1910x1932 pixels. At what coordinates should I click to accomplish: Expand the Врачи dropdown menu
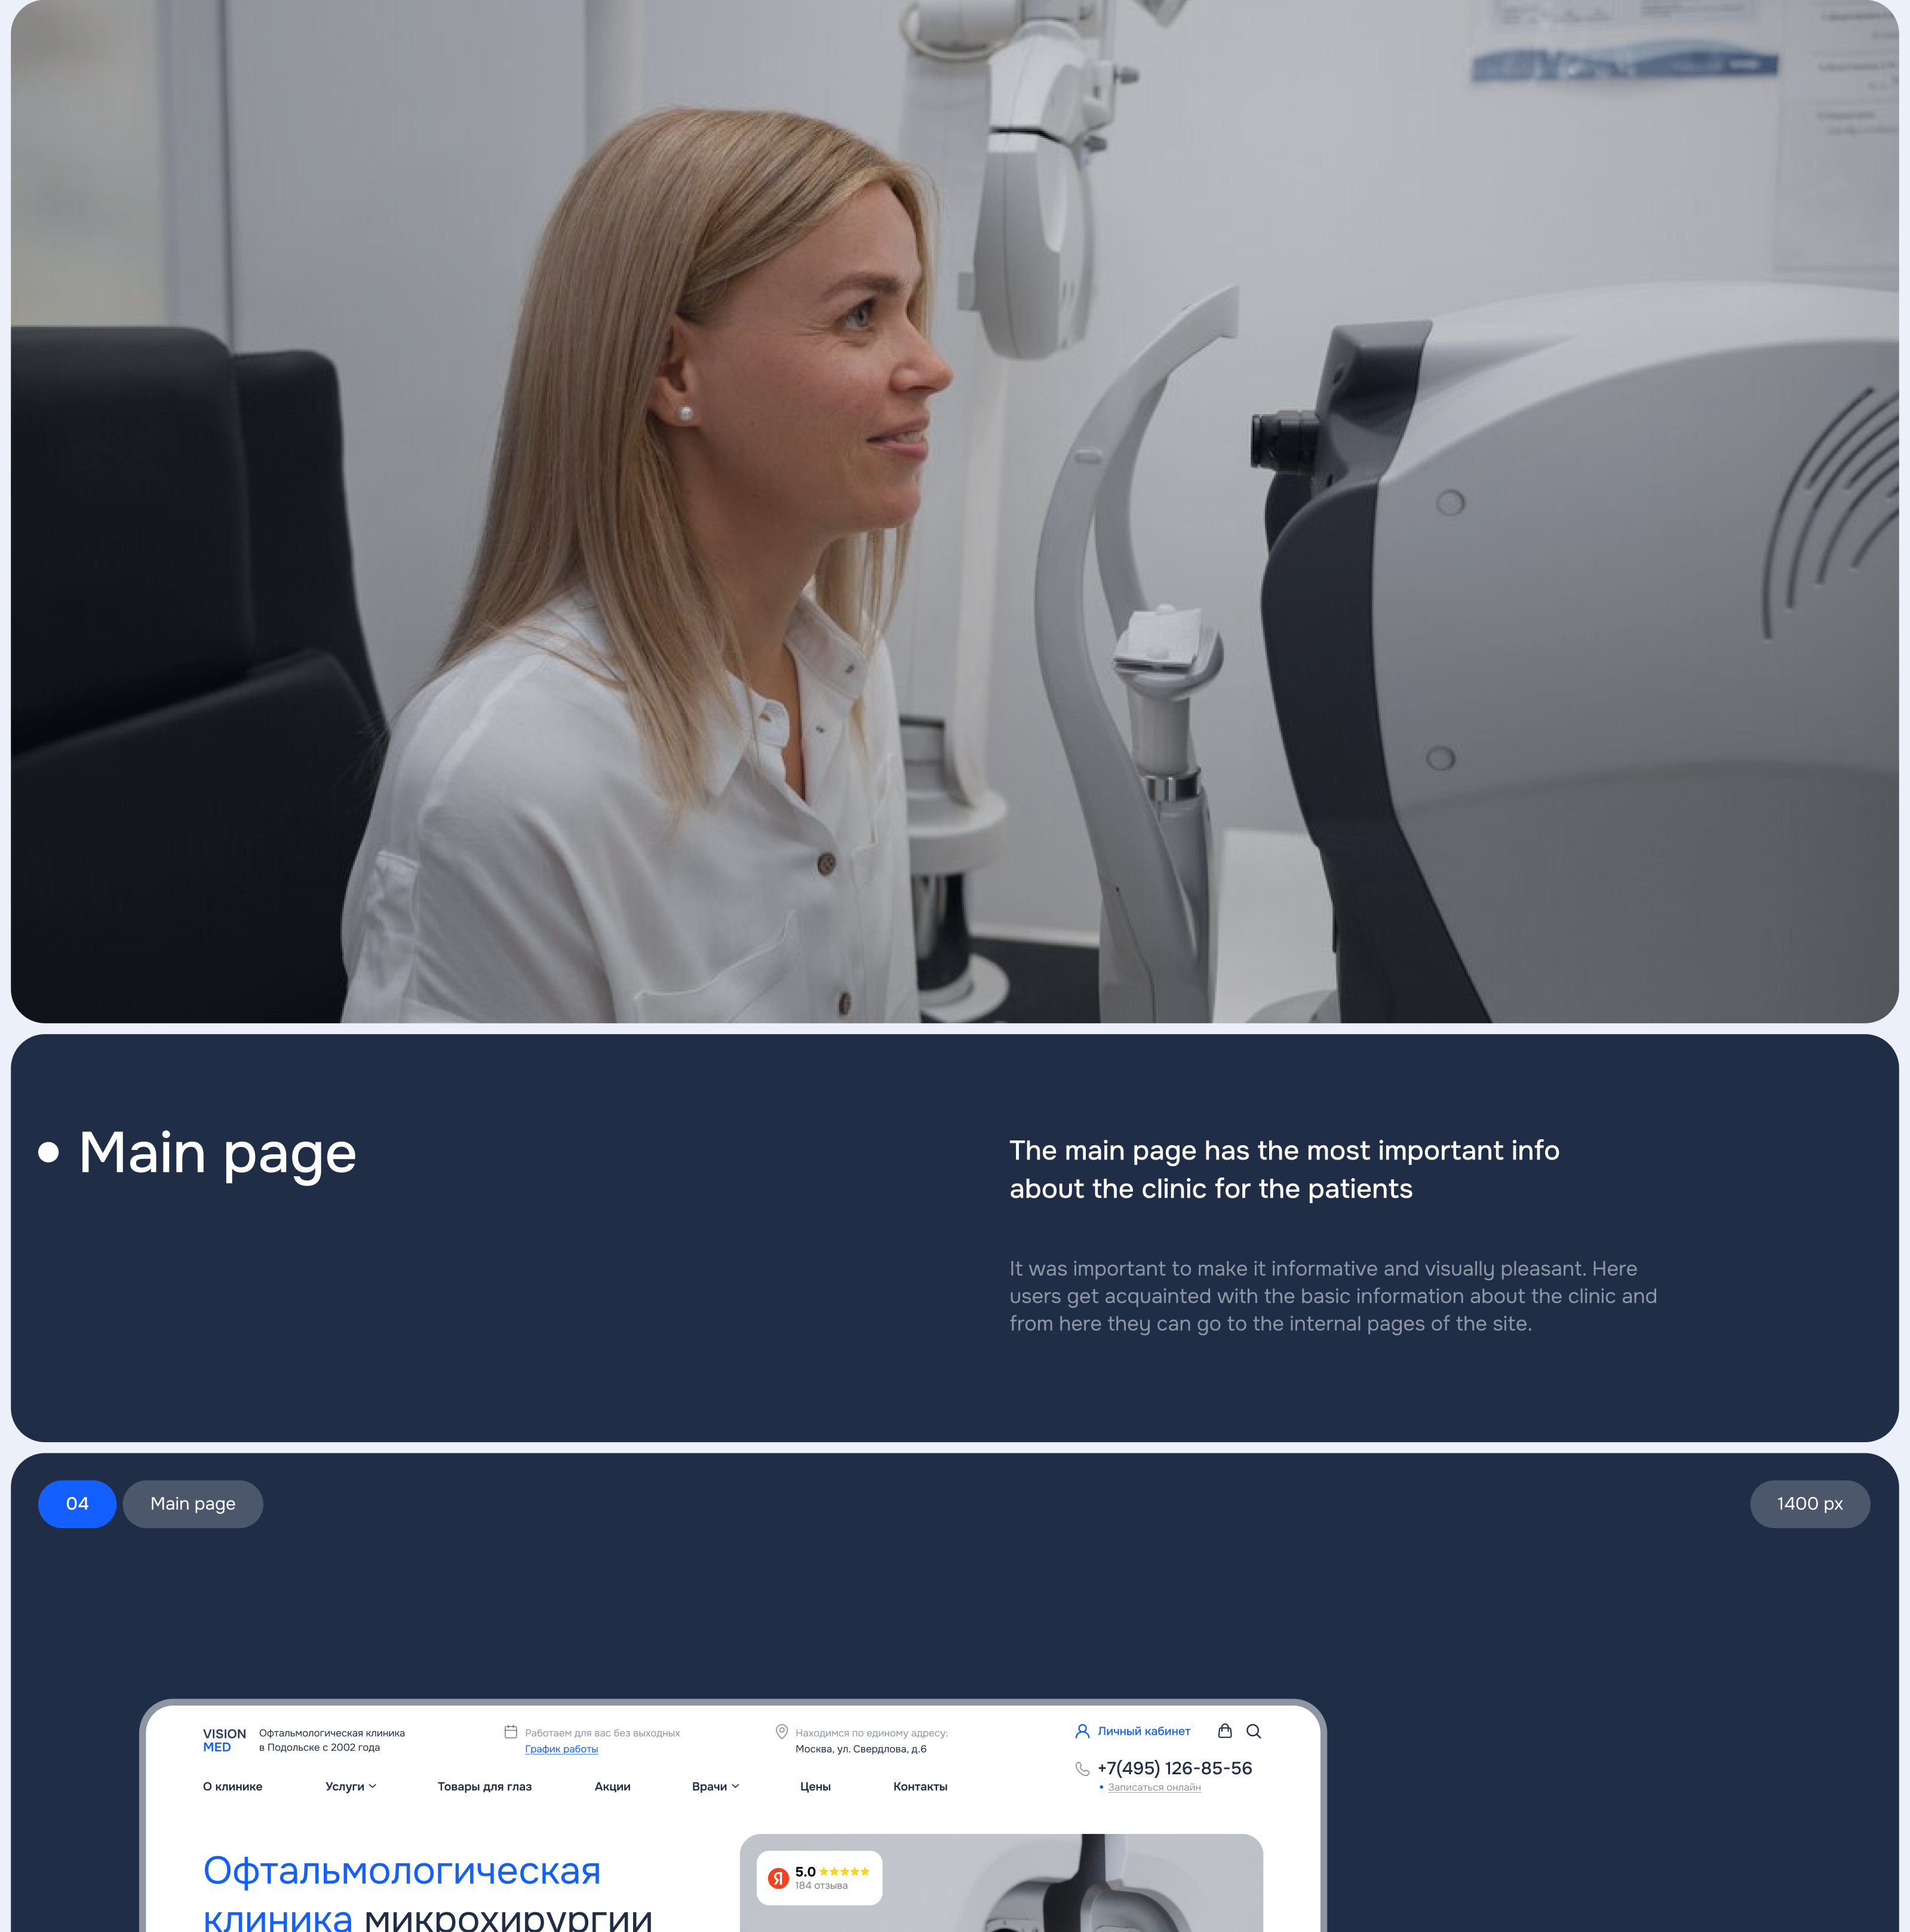click(715, 1786)
